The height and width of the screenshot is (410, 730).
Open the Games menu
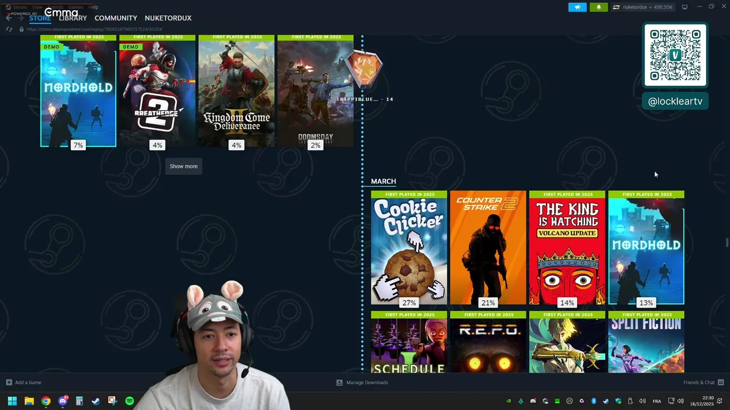pyautogui.click(x=75, y=7)
